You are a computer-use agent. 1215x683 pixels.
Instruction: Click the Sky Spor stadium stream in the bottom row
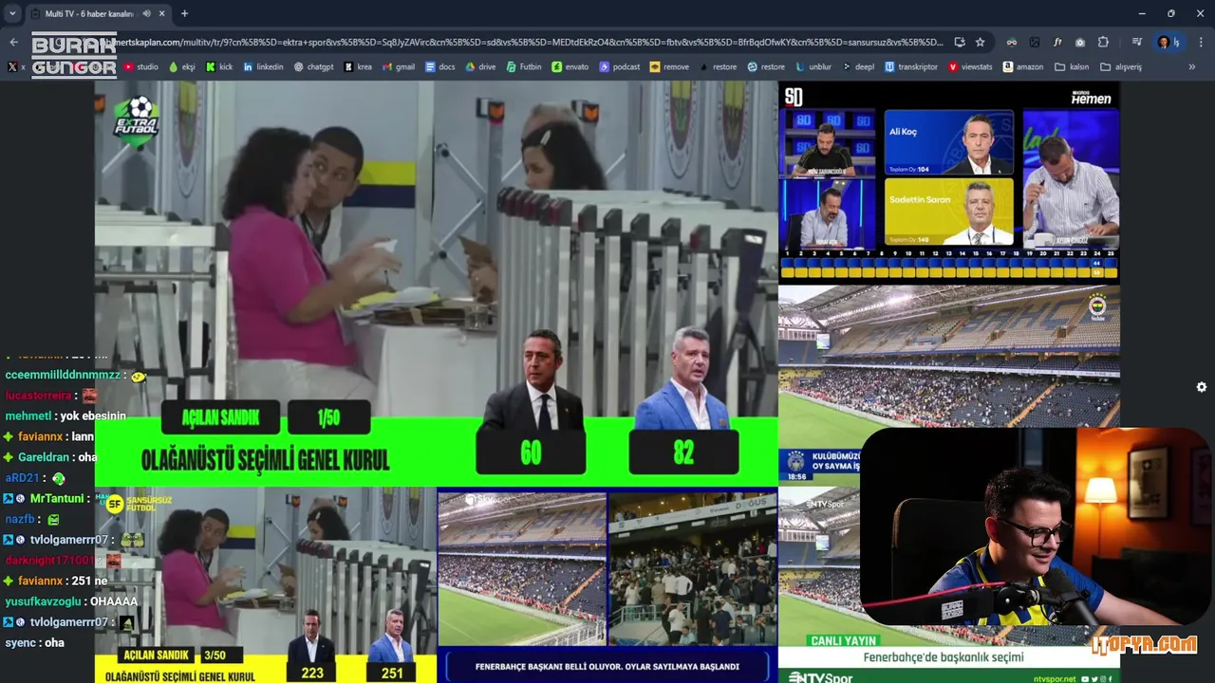(x=607, y=585)
